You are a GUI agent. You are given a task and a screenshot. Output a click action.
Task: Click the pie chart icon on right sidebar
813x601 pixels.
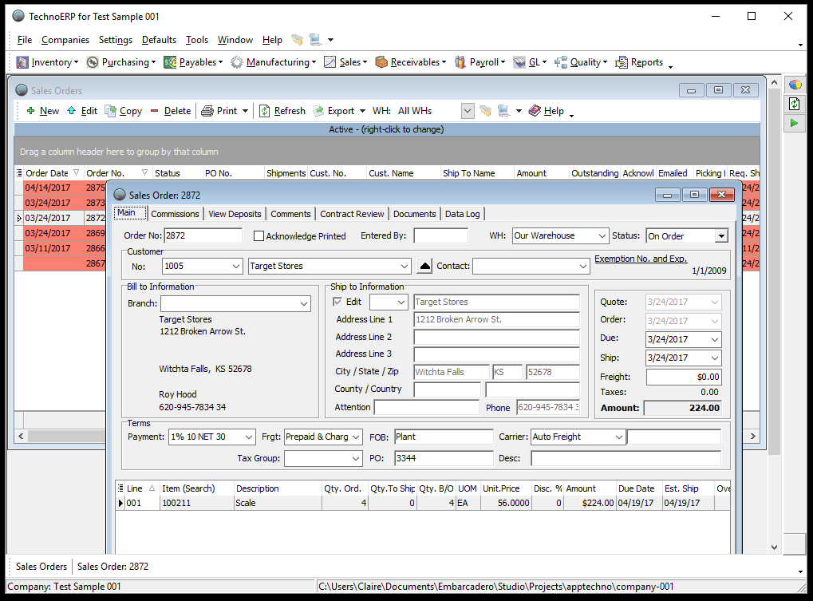click(x=794, y=85)
